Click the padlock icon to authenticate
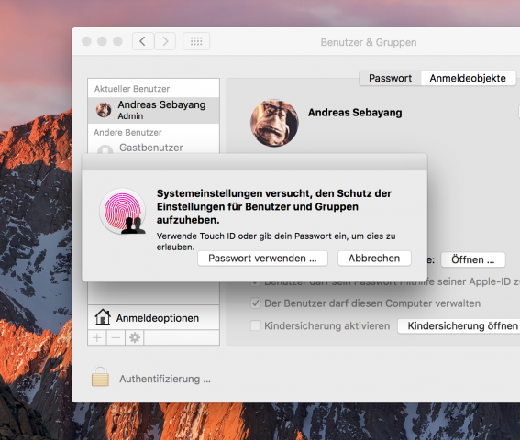This screenshot has width=520, height=440. (100, 377)
